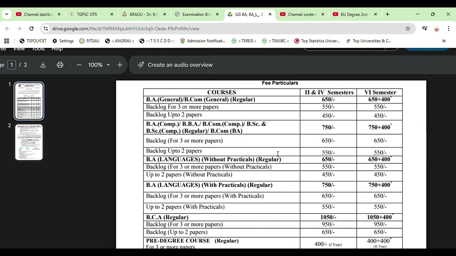Click the browser forward arrow
456x256 pixels.
(19, 28)
